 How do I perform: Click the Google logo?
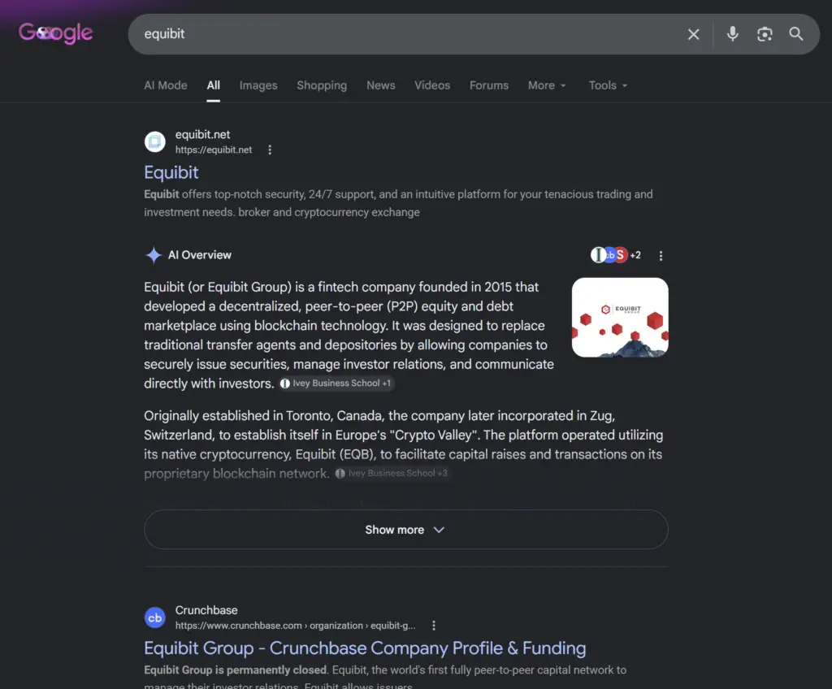[56, 33]
